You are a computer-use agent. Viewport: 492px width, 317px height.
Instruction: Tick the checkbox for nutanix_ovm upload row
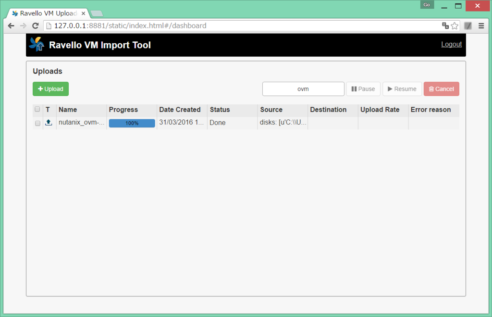click(x=37, y=123)
